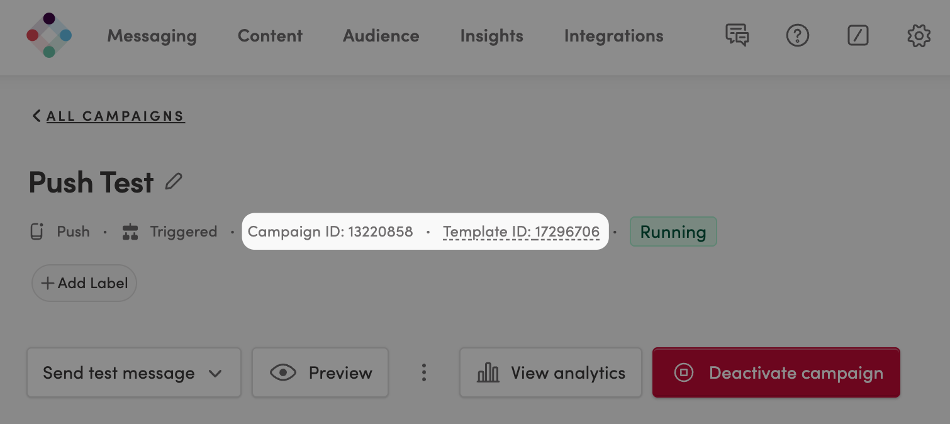Screen dimensions: 950x424
Task: Click the workspace logo in the top bar
Action: click(x=49, y=36)
